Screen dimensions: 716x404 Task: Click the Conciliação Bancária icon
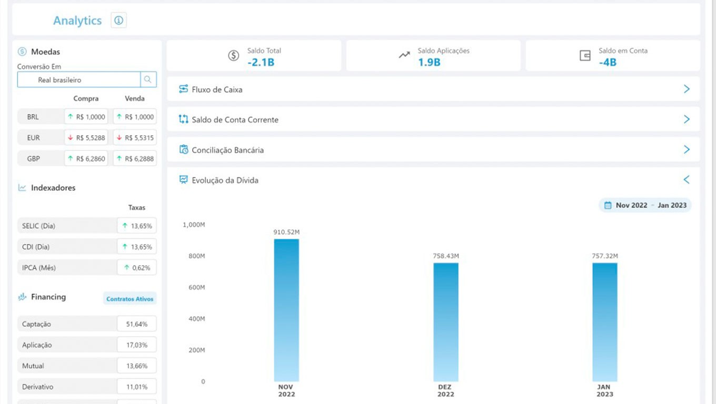tap(183, 149)
